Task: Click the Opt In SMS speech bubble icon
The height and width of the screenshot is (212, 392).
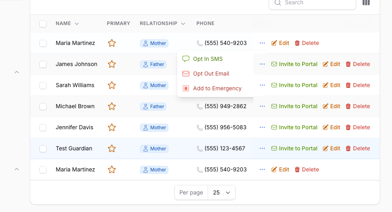Action: point(186,59)
